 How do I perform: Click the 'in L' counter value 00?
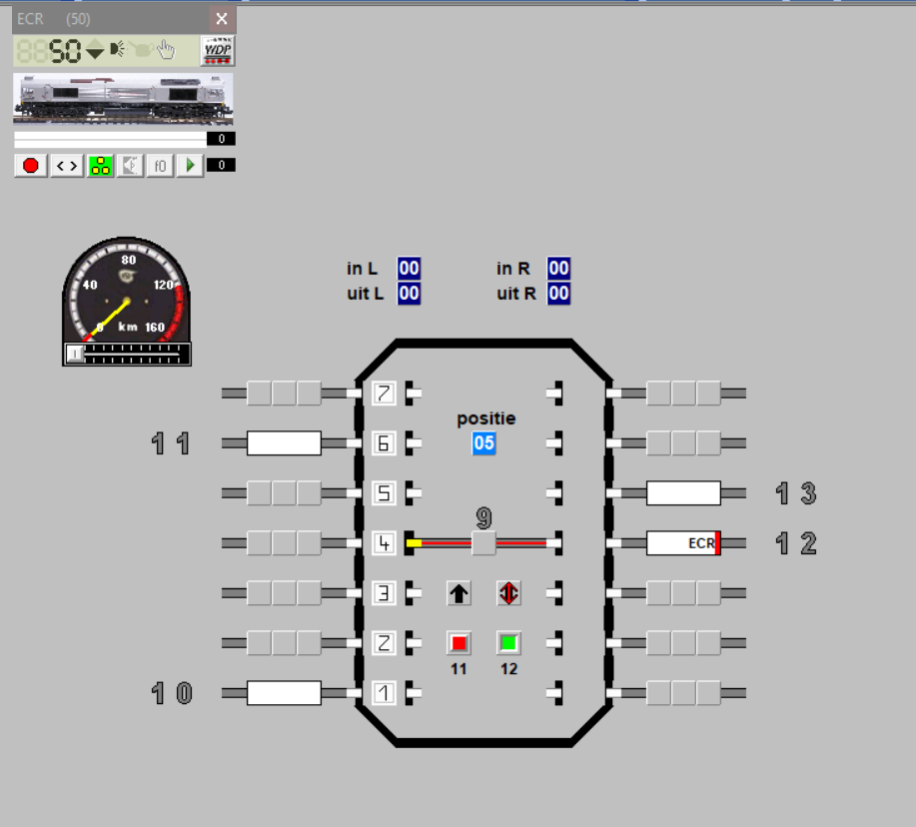[x=409, y=268]
